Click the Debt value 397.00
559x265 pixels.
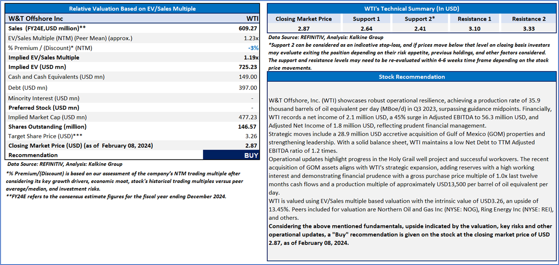point(248,87)
